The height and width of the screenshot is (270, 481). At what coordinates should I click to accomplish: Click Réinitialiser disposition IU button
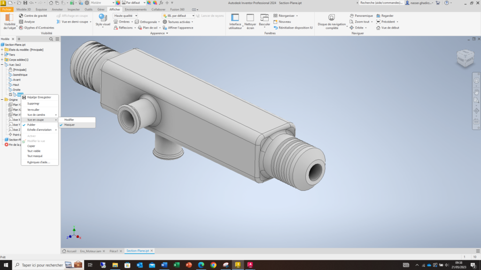pyautogui.click(x=293, y=28)
